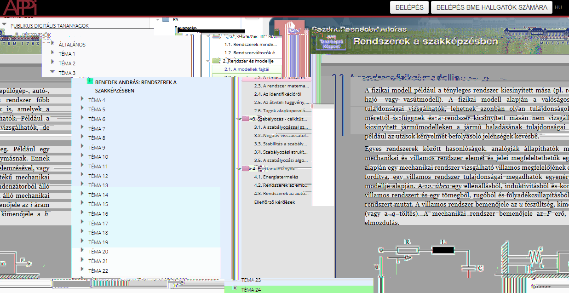
Task: Open section '3.1. A szabályozással sz...'
Action: coord(281,127)
